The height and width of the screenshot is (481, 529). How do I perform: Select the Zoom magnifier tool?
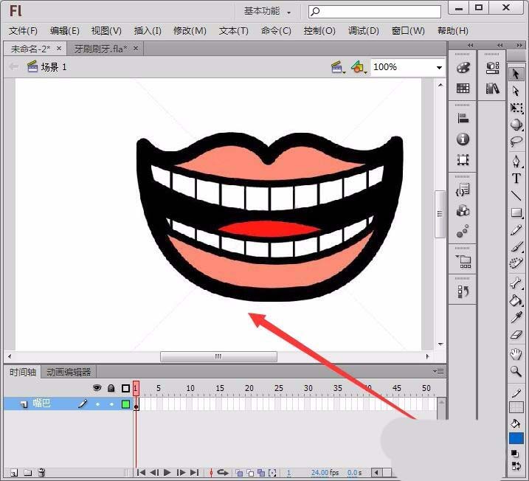[516, 371]
